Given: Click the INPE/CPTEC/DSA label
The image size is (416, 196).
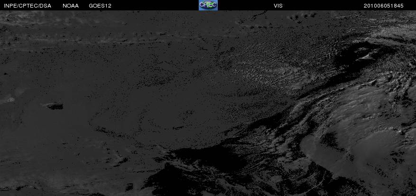Looking at the screenshot, I should 28,6.
